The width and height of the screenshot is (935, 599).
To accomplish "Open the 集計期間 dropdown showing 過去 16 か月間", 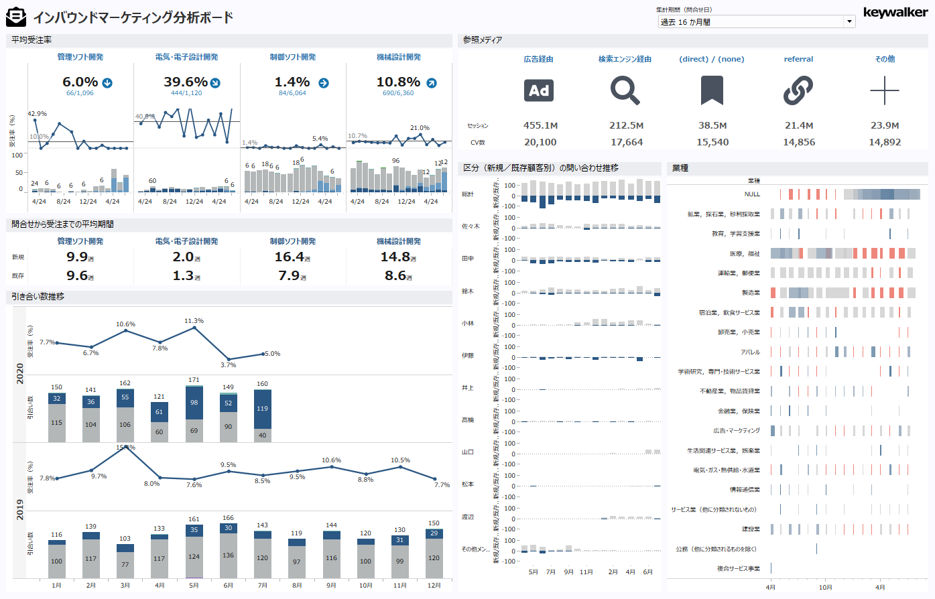I will 757,21.
